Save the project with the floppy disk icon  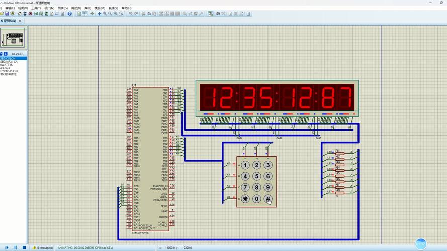[x=7, y=14]
